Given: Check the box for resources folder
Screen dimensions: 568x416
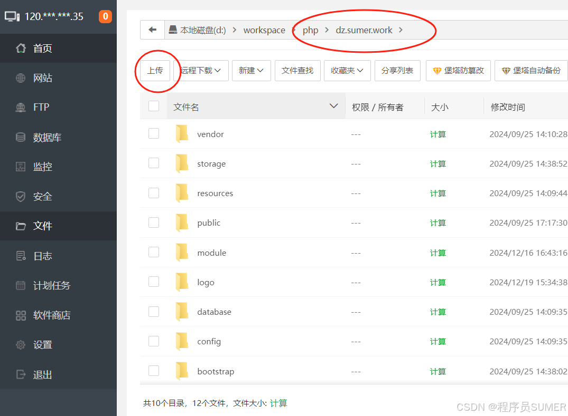Looking at the screenshot, I should [154, 192].
